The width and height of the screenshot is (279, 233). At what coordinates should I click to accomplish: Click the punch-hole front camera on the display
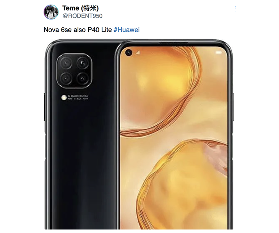pos(129,52)
